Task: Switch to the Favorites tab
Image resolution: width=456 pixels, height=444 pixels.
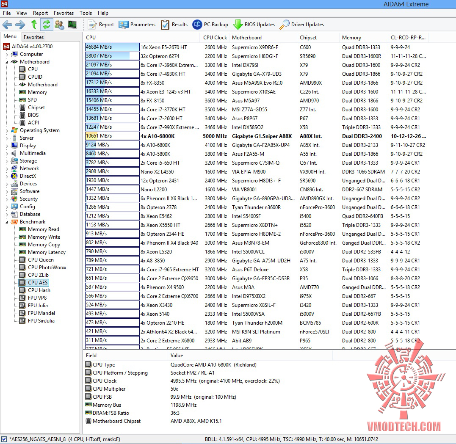Action: [x=34, y=37]
